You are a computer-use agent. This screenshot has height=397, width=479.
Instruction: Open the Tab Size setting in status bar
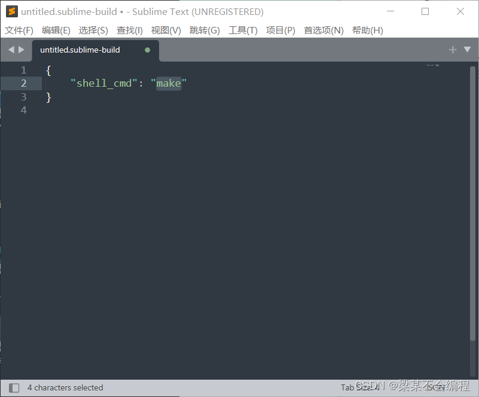359,387
